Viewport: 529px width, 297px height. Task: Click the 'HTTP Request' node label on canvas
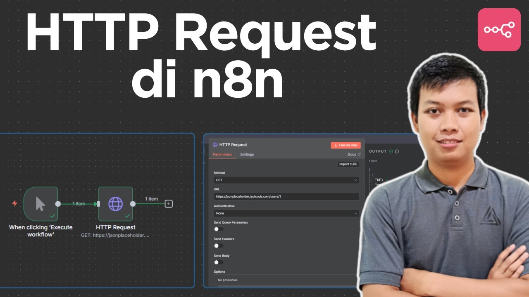[x=116, y=227]
